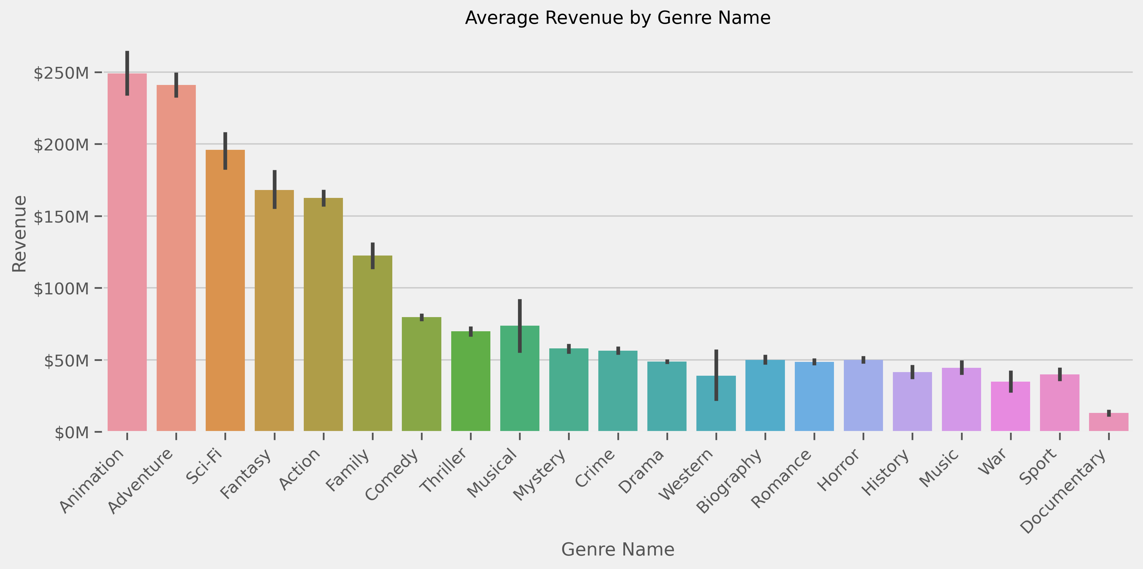This screenshot has height=569, width=1143.
Task: Click the 'Romance' x-axis label
Action: (781, 478)
